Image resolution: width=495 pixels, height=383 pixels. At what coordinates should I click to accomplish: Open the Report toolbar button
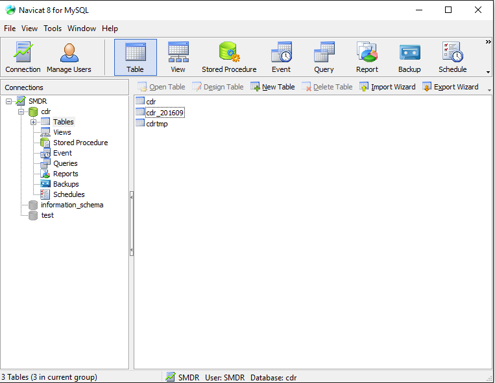point(367,58)
